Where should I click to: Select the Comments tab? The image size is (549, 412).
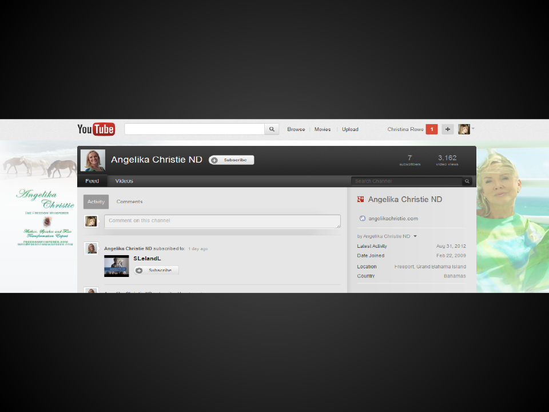[x=130, y=202]
